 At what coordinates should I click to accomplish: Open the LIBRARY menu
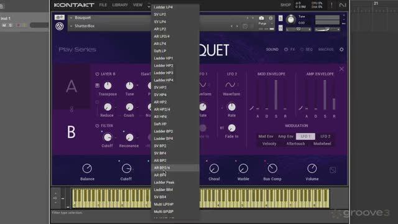[120, 5]
